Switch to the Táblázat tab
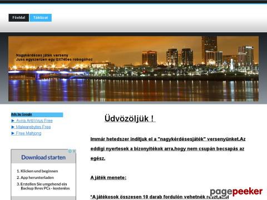 [x=41, y=18]
